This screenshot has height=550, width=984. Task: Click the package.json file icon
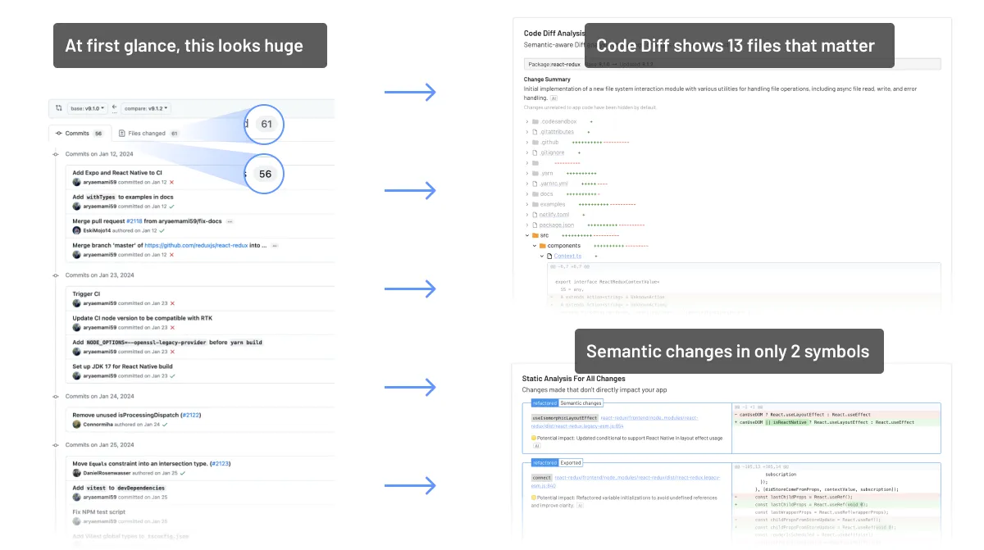[535, 225]
